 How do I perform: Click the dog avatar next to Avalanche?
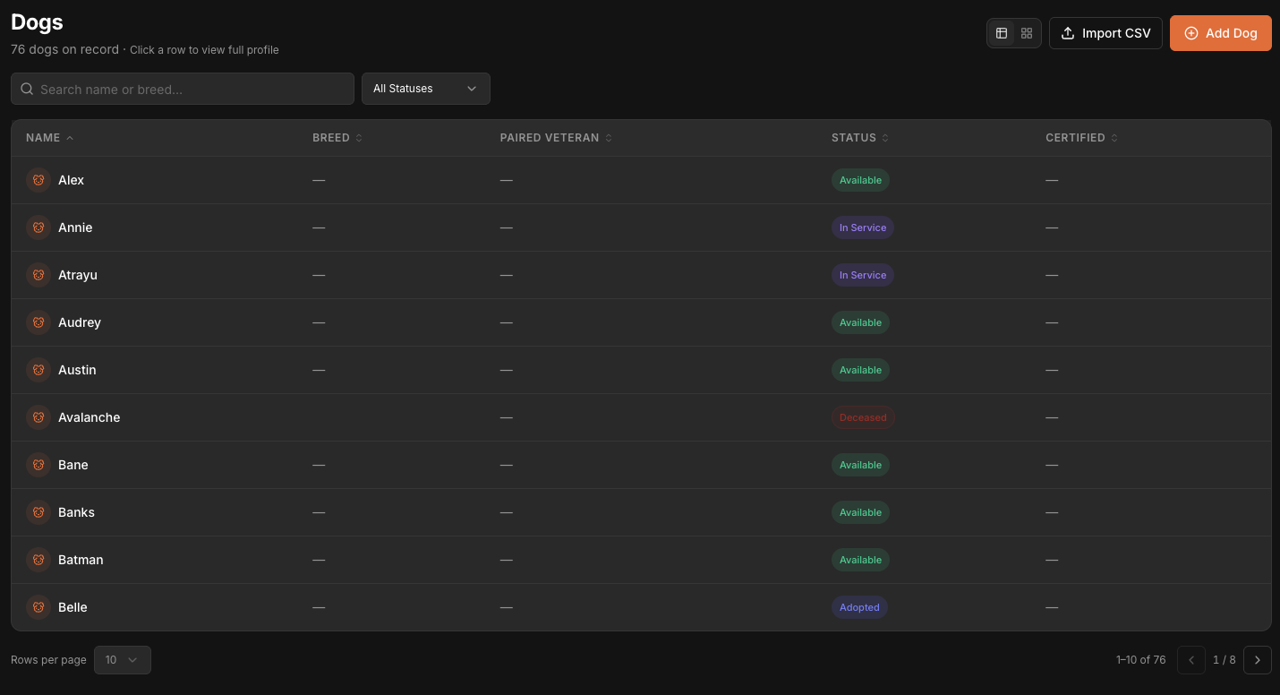click(38, 416)
